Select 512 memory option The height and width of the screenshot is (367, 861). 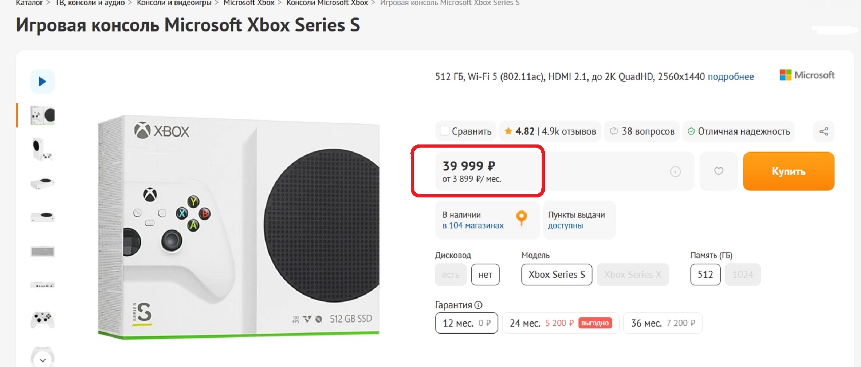coord(705,275)
